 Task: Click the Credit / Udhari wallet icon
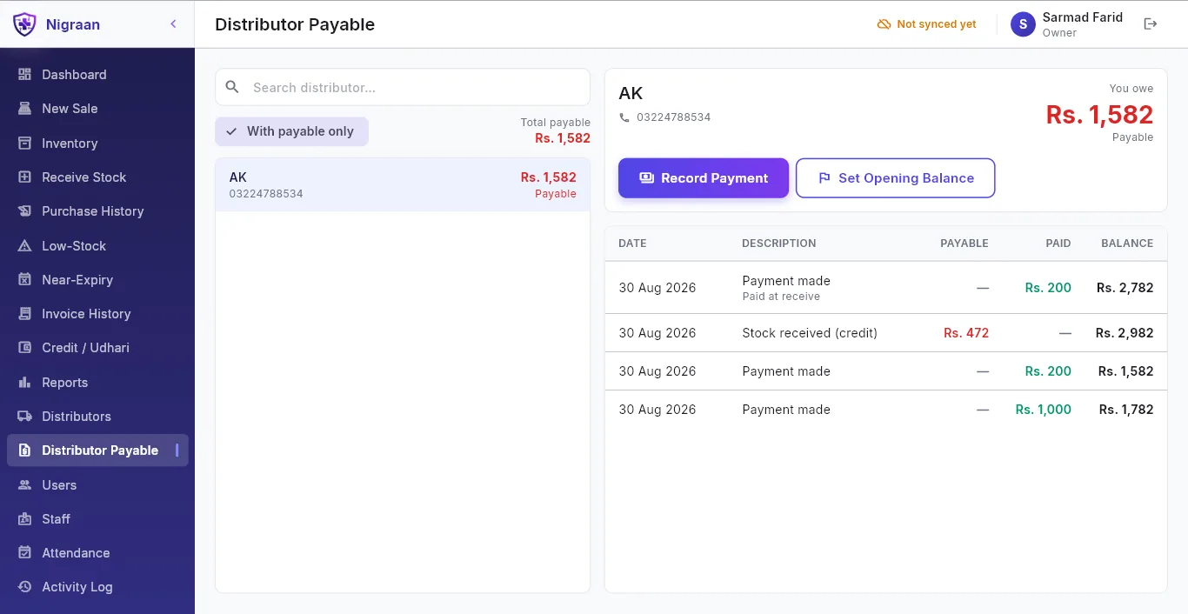tap(24, 348)
